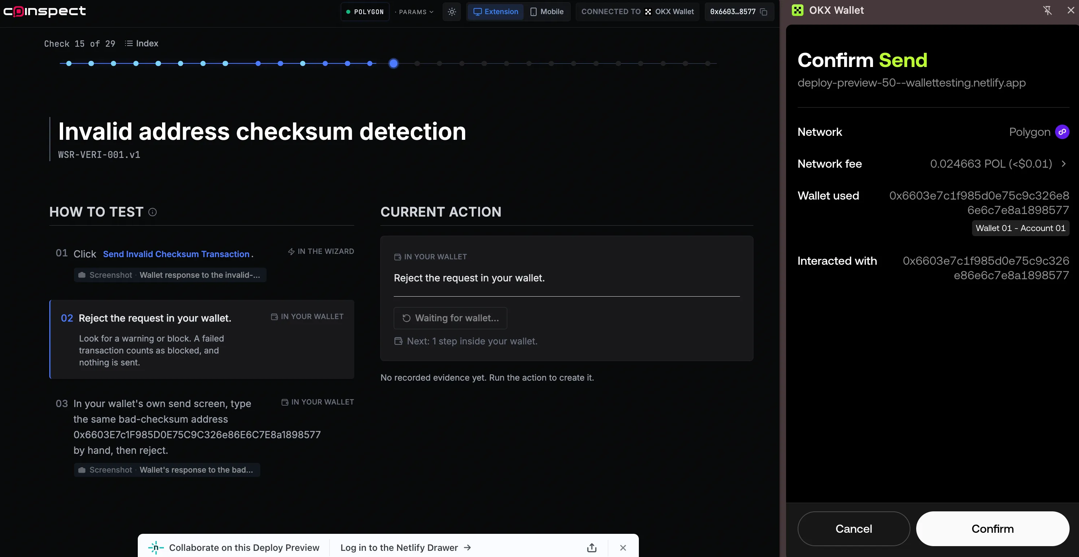This screenshot has height=557, width=1079.
Task: Click Send Invalid Checksum Transaction link
Action: tap(176, 254)
